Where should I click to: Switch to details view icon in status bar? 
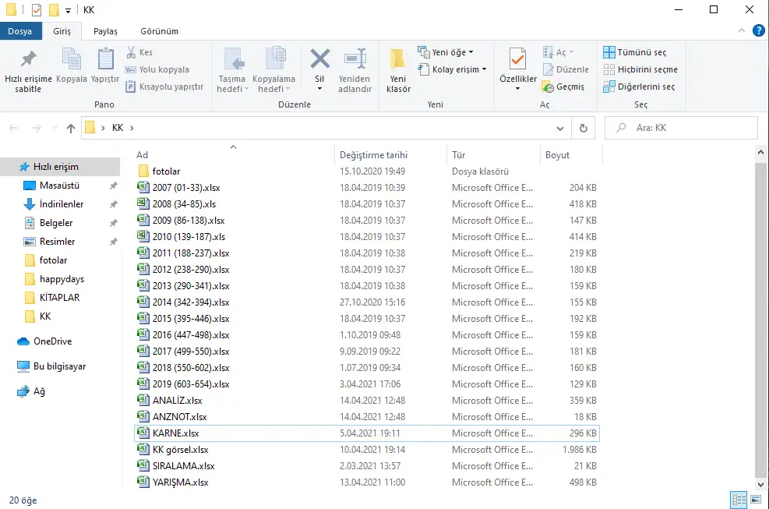(x=737, y=500)
